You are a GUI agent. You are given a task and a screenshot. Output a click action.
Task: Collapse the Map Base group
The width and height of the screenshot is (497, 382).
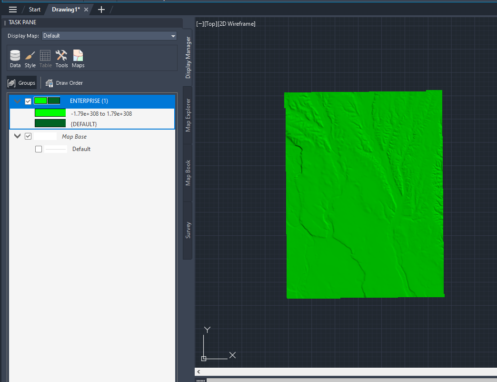click(17, 136)
